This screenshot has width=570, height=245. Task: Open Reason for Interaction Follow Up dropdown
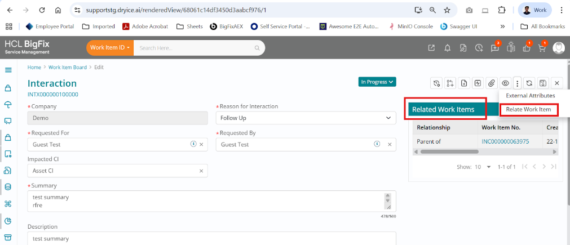click(306, 118)
